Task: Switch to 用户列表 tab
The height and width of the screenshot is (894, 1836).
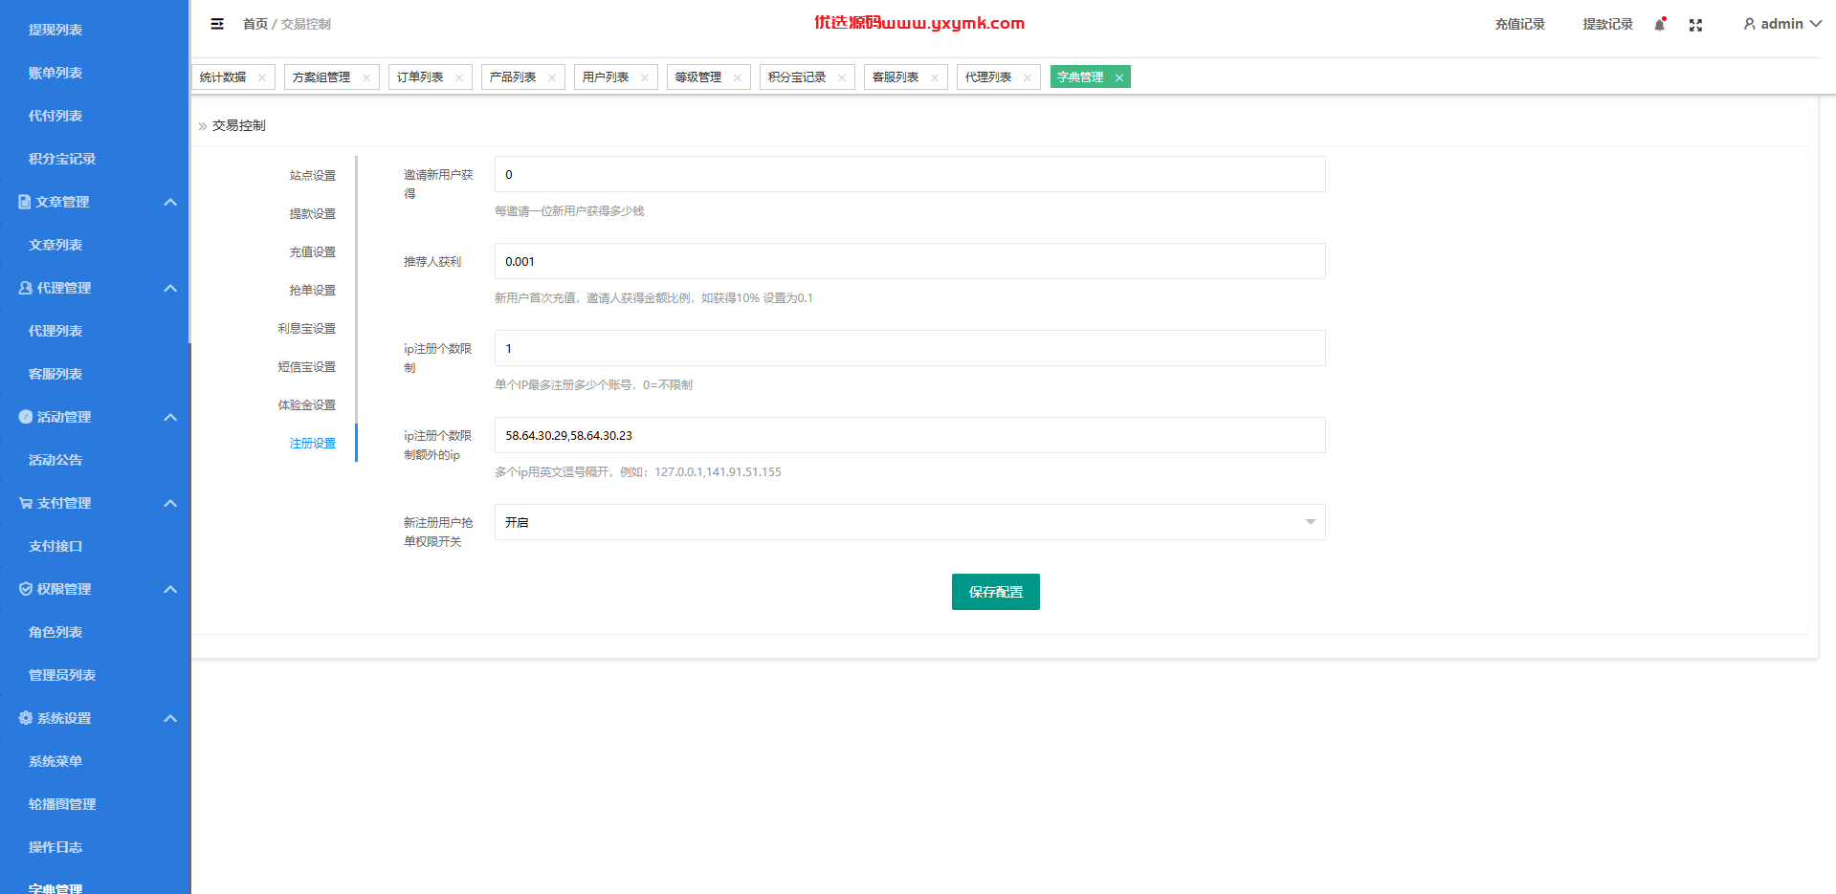Action: click(606, 77)
